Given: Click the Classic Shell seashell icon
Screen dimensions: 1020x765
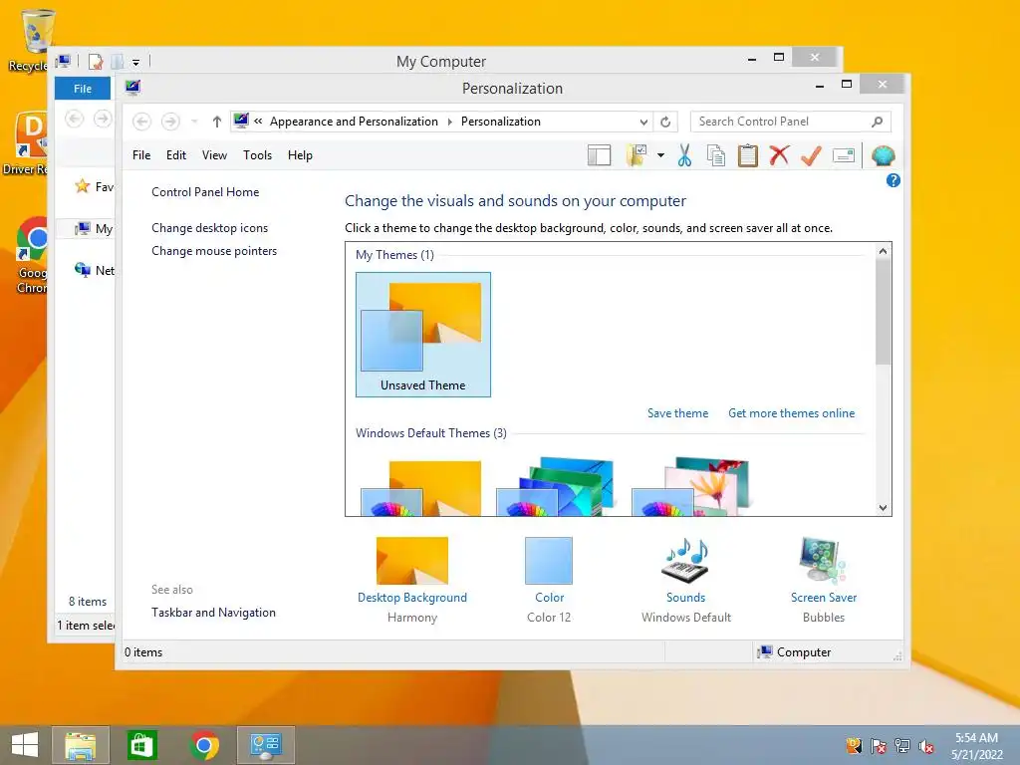Looking at the screenshot, I should 883,155.
